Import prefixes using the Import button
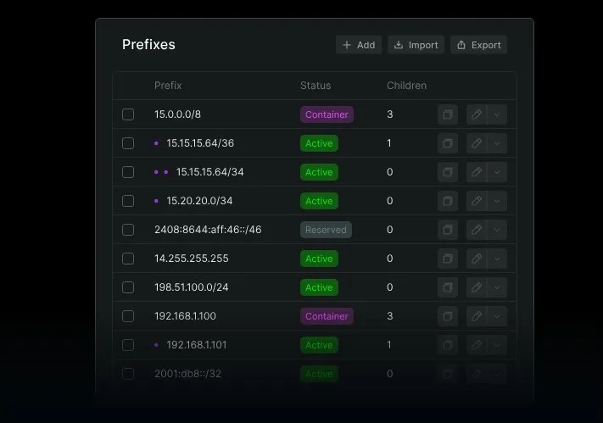Image resolution: width=603 pixels, height=423 pixels. pos(416,45)
